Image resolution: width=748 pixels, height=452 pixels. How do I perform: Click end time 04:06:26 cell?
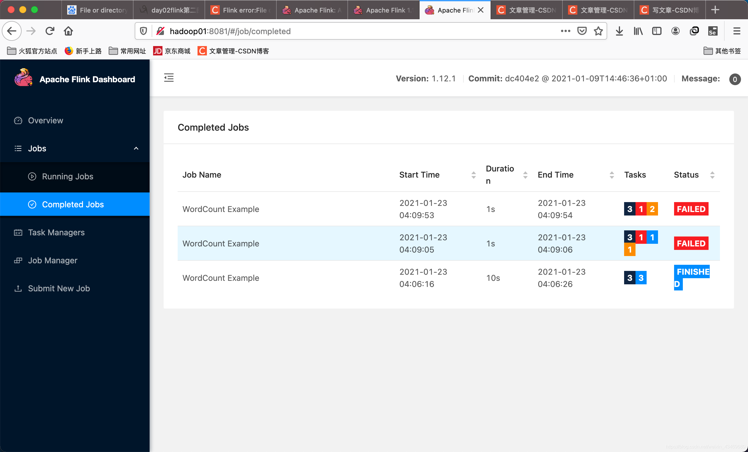[562, 278]
